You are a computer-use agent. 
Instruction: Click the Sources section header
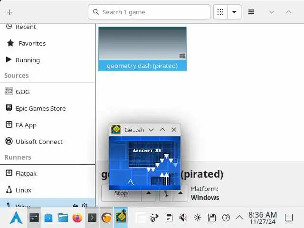(17, 76)
